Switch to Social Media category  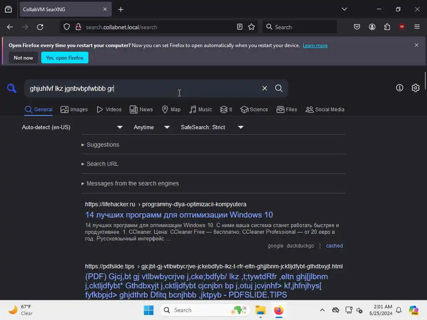click(325, 110)
